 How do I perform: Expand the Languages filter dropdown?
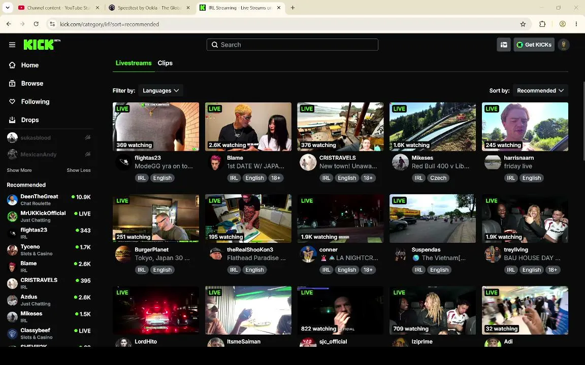pyautogui.click(x=161, y=91)
